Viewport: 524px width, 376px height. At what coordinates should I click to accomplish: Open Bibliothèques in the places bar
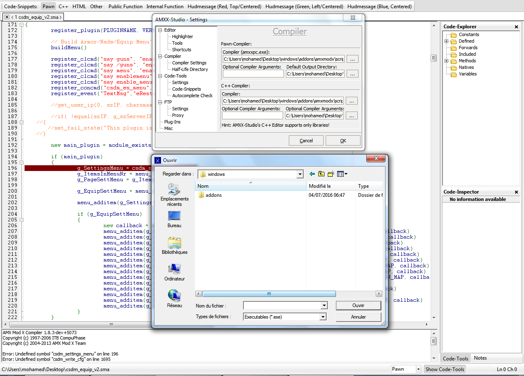click(x=175, y=246)
